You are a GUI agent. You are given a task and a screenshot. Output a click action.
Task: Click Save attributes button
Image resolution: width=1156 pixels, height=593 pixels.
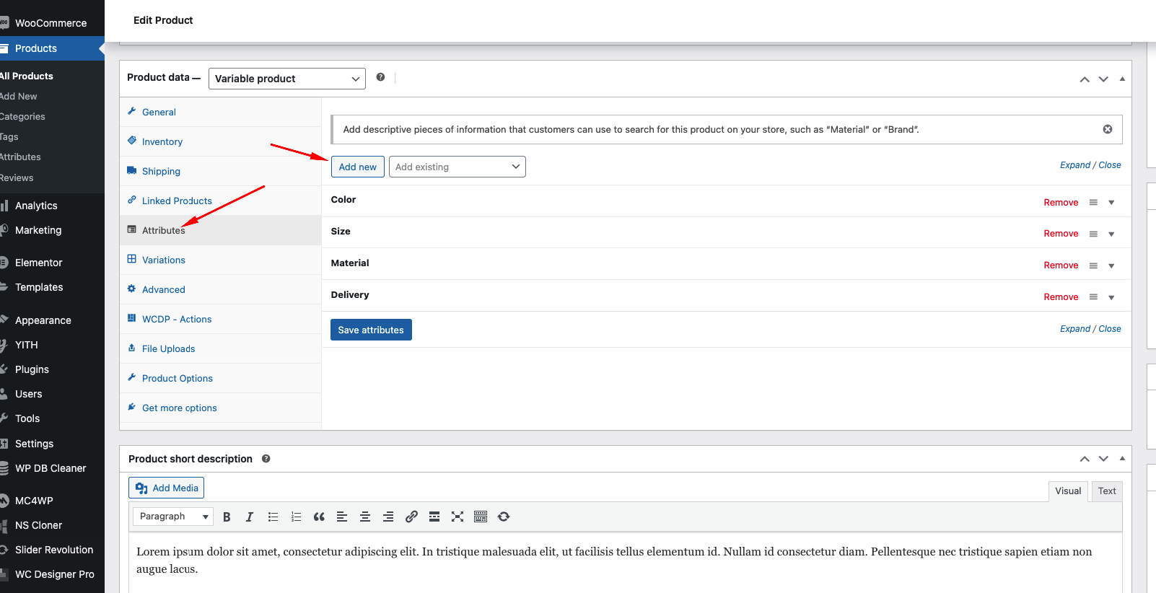coord(371,330)
